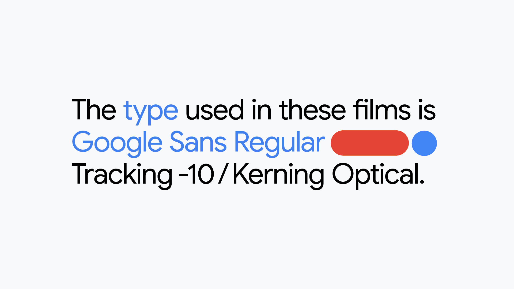The image size is (514, 289).
Task: Click the solid blue circle
Action: click(424, 143)
